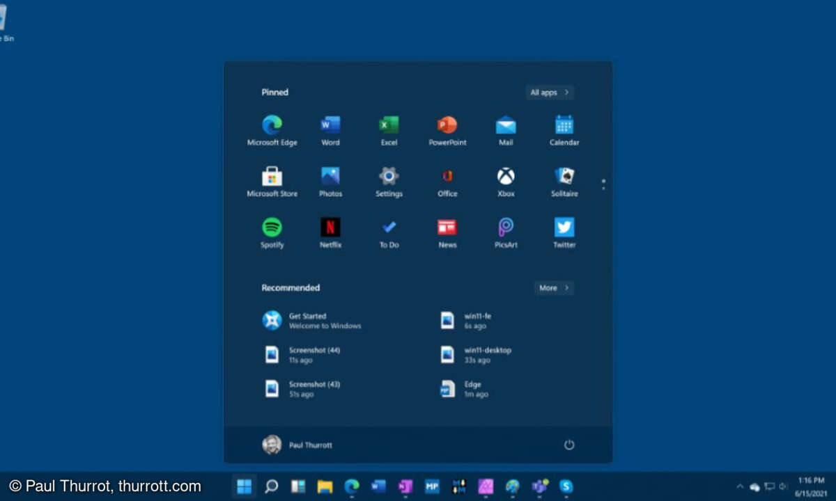Open the pinned Mail app

coord(506,131)
